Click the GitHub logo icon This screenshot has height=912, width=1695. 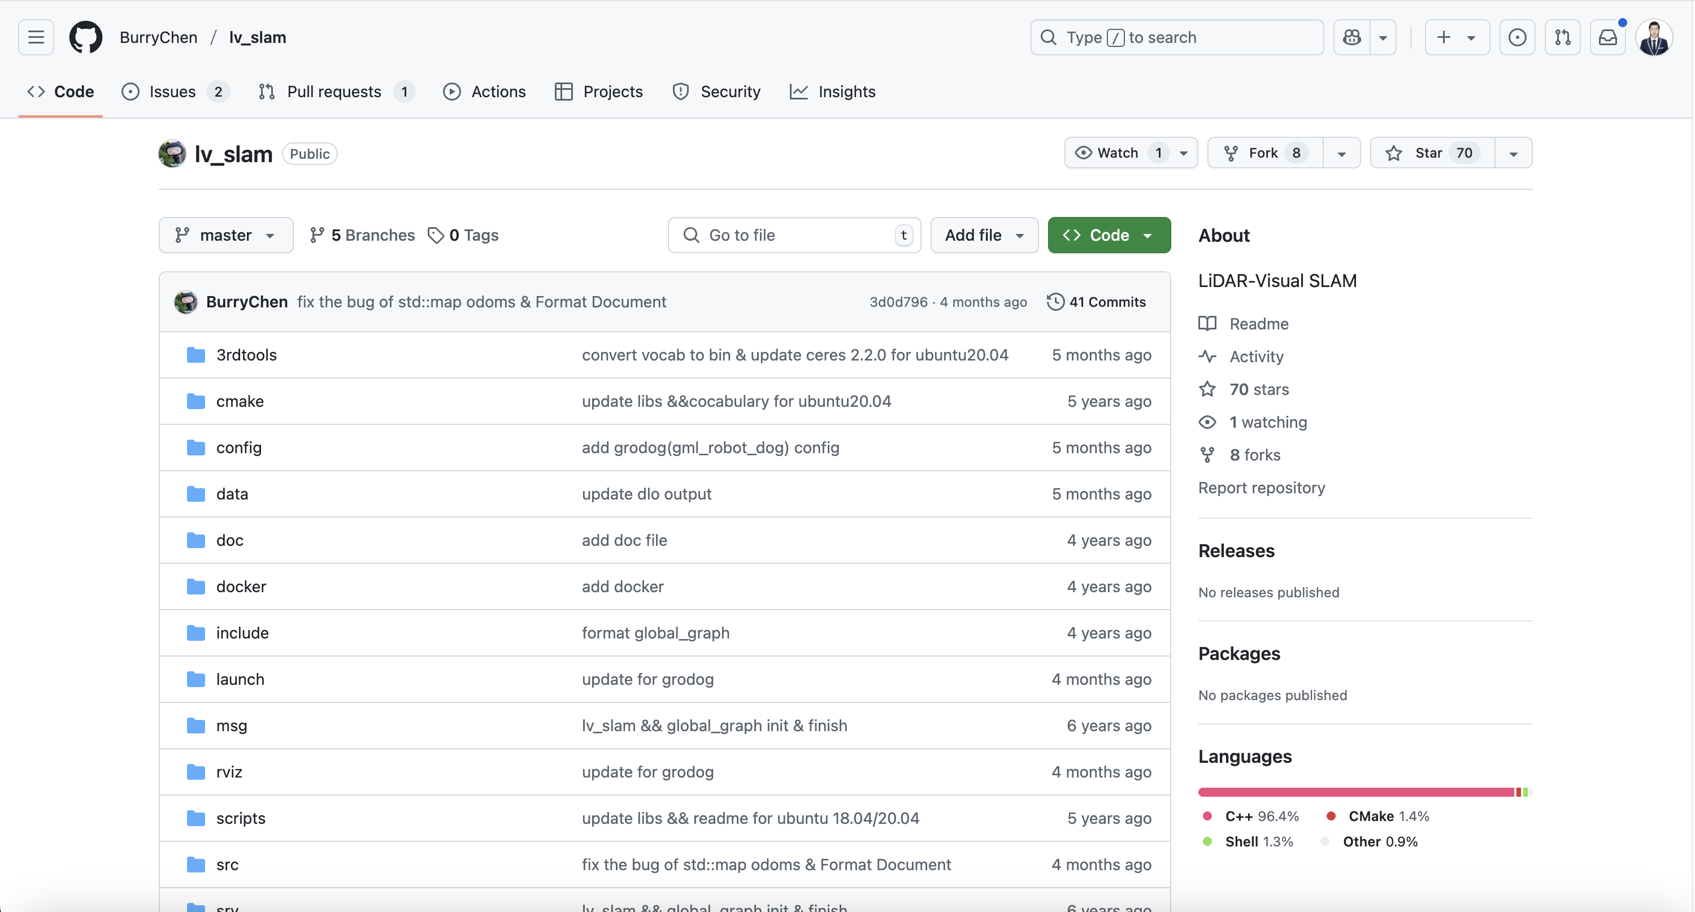point(85,37)
